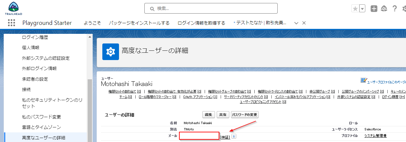The width and height of the screenshot is (406, 142).
Task: Open 外部システムの認証設定 sidebar item
Action: pyautogui.click(x=46, y=58)
